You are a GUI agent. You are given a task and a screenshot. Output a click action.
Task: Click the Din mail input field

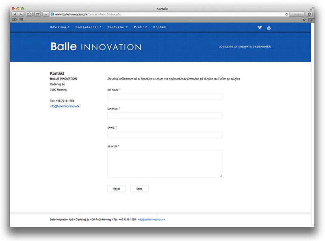(x=165, y=115)
